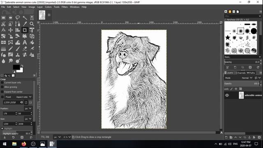Switch to the Paths tab
Screen dimensions: 263x148
(x=251, y=73)
